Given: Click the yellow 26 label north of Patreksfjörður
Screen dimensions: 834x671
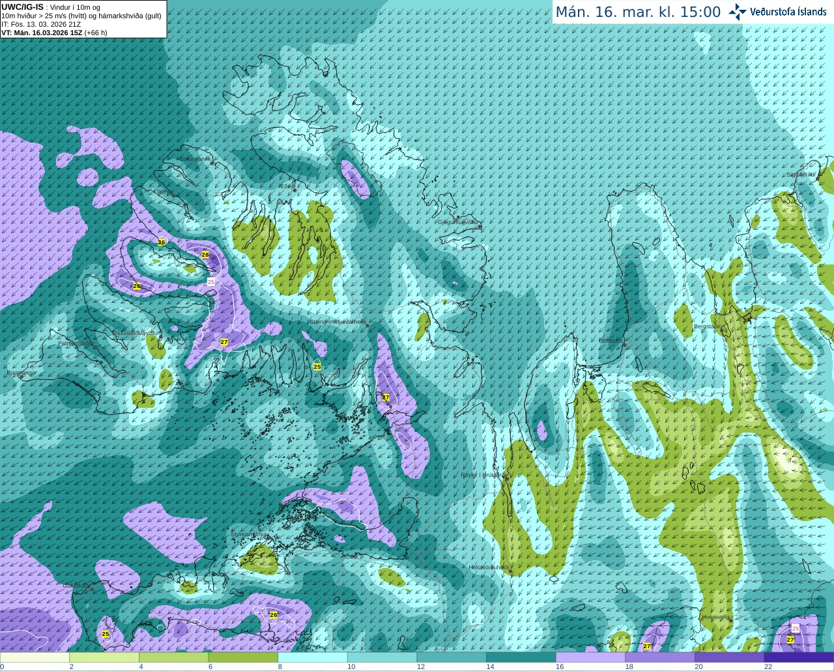Looking at the screenshot, I should pos(137,286).
